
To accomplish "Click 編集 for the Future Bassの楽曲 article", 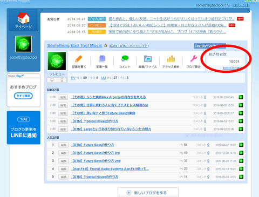I will tap(63, 113).
